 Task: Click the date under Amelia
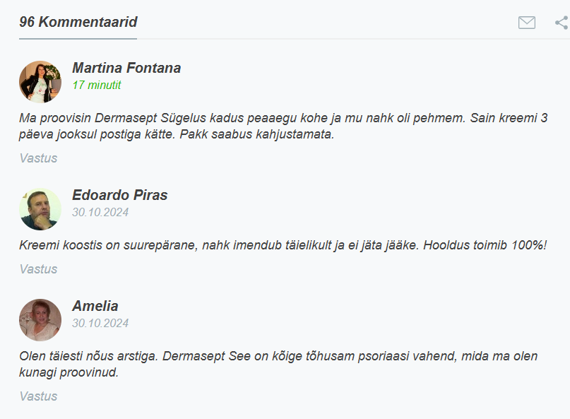click(x=100, y=324)
